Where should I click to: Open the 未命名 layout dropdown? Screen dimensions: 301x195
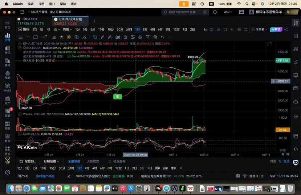pyautogui.click(x=259, y=29)
